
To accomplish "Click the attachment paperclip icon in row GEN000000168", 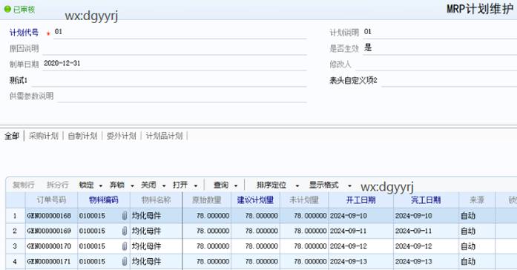I will click(125, 216).
